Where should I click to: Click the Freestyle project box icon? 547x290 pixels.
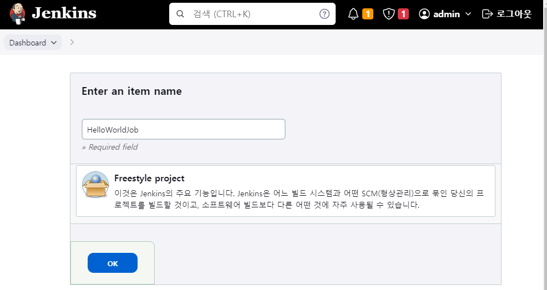[x=95, y=185]
